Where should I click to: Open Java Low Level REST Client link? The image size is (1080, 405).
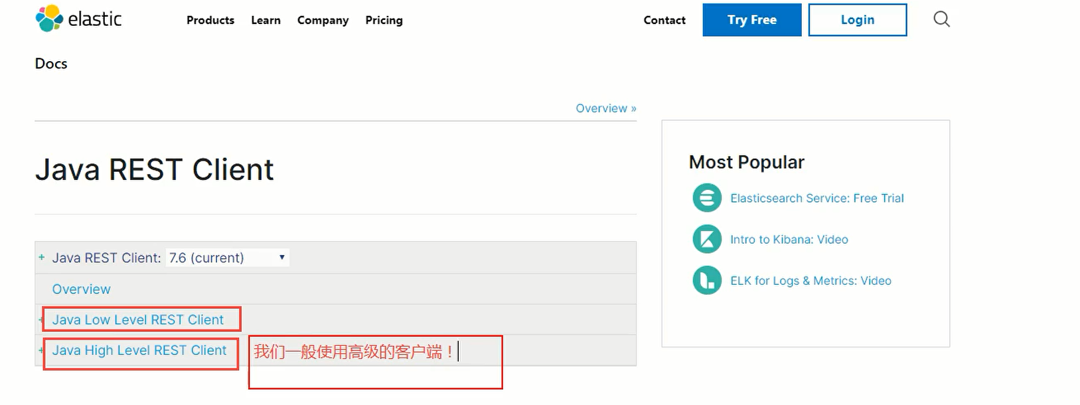pos(138,320)
